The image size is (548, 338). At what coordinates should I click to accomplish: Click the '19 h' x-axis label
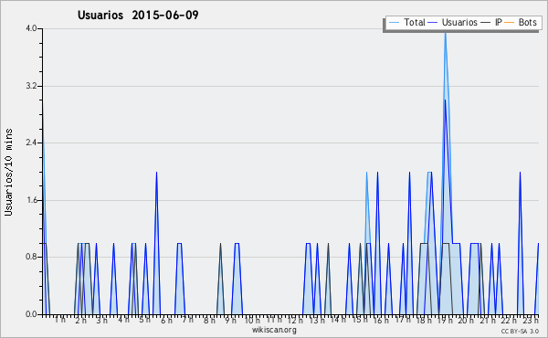445,320
